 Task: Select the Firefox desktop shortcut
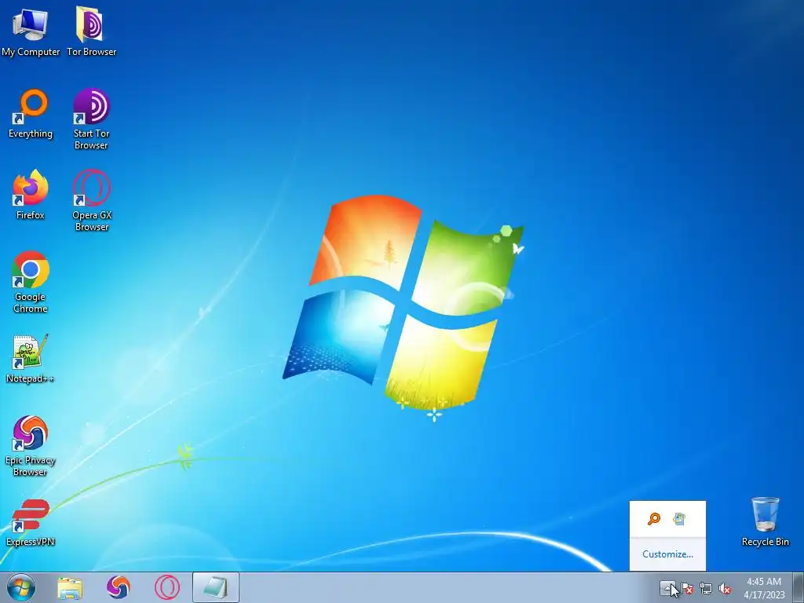click(x=31, y=195)
